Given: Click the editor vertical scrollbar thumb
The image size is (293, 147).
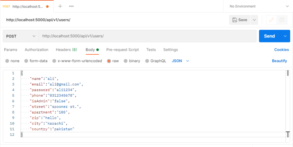Looking at the screenshot, I should click(288, 73).
